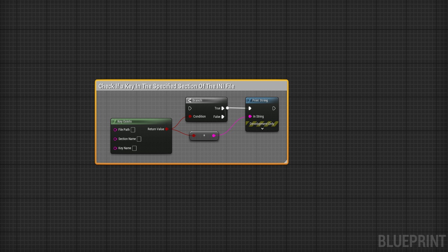Click the Branch True output pin
The height and width of the screenshot is (252, 448).
tap(223, 108)
